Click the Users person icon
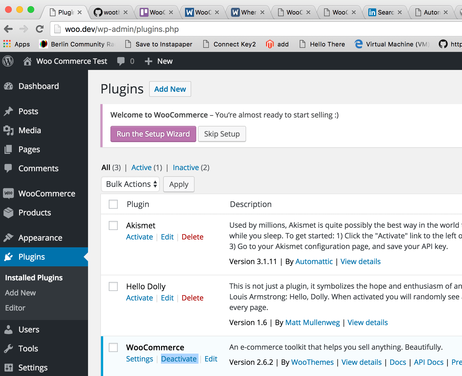 8,330
